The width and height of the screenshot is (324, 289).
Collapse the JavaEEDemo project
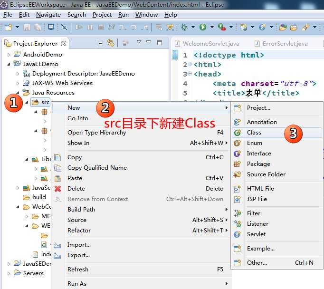(9, 64)
